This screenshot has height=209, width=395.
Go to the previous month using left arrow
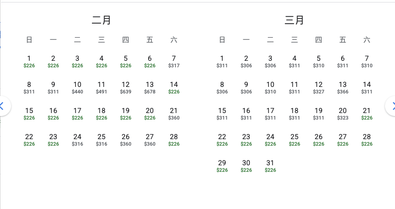3,106
